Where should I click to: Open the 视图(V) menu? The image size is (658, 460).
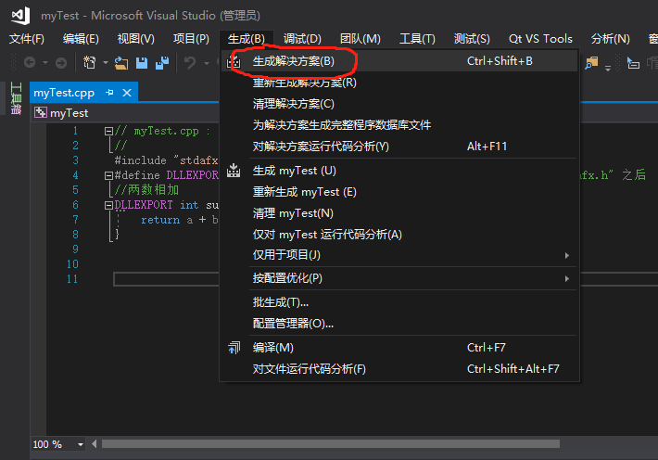pyautogui.click(x=136, y=39)
